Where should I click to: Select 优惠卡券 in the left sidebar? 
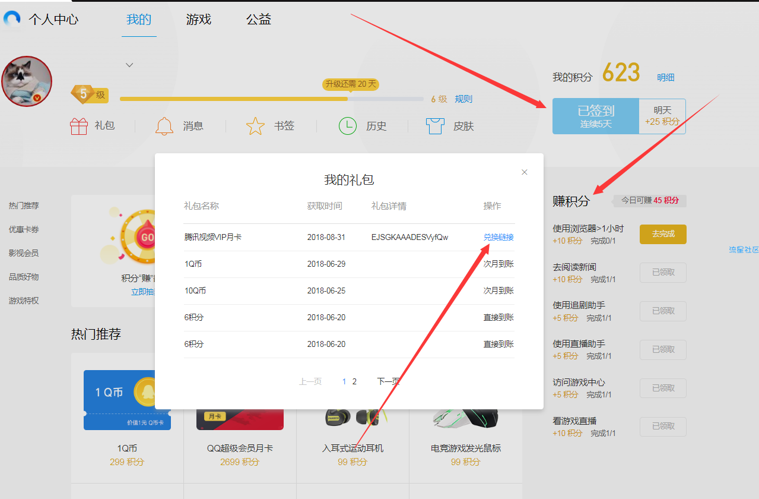24,229
